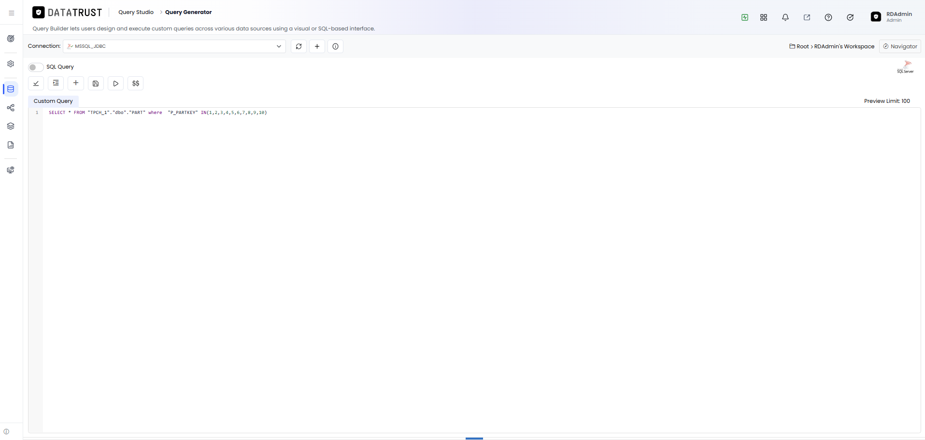Switch to the Custom Query tab
The image size is (925, 440).
click(x=53, y=101)
